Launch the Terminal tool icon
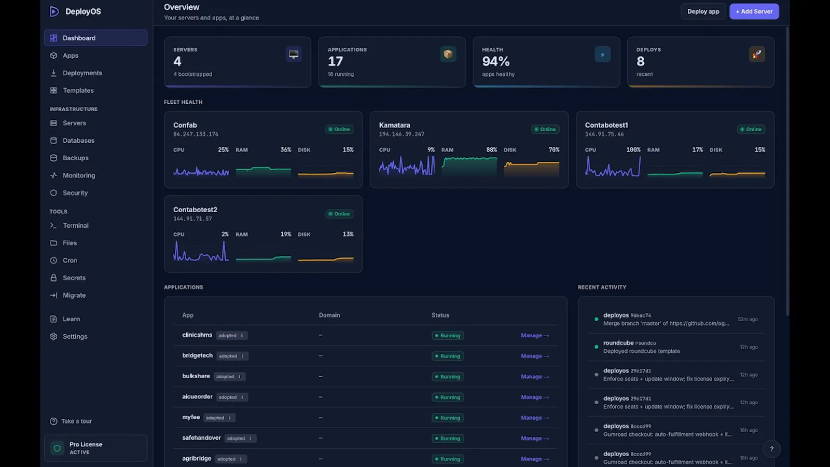Screen dimensions: 830x467 click(53, 225)
